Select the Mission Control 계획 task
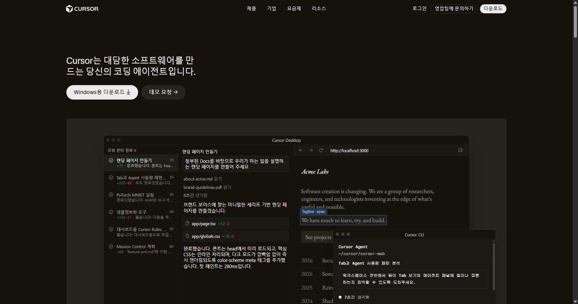This screenshot has height=304, width=578. (x=141, y=249)
